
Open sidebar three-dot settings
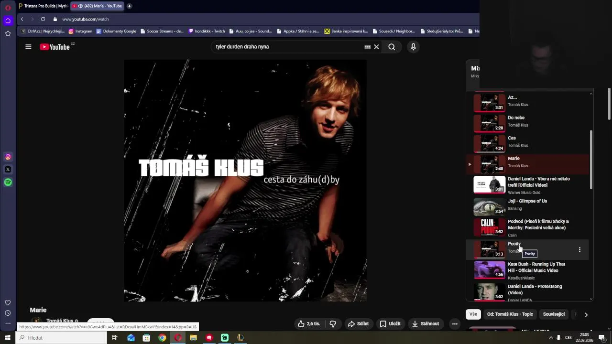(x=8, y=323)
